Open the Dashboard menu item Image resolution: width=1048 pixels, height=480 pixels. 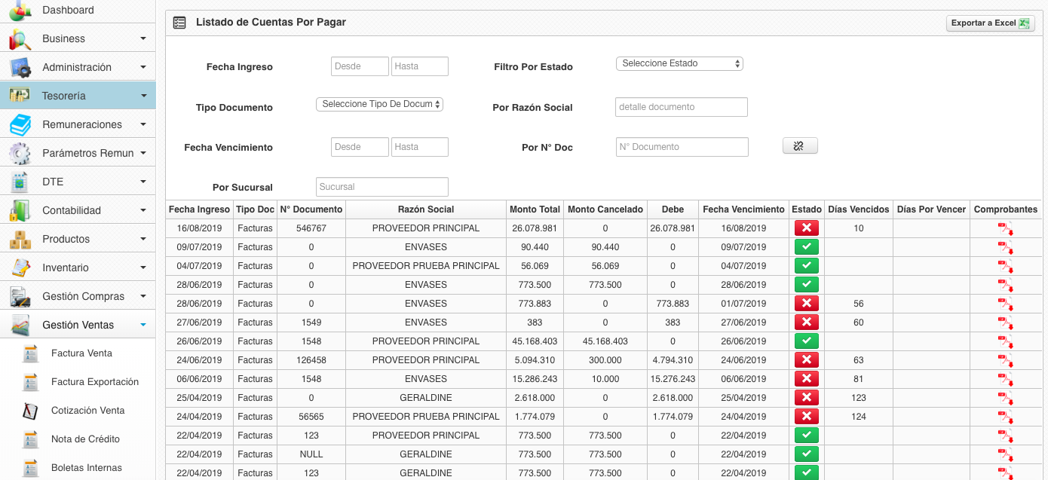[x=68, y=11]
